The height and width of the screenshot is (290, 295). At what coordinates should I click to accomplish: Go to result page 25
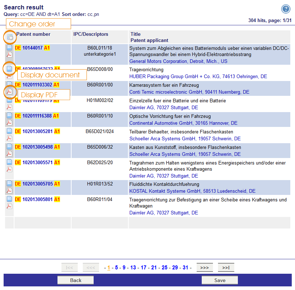pos(164,268)
